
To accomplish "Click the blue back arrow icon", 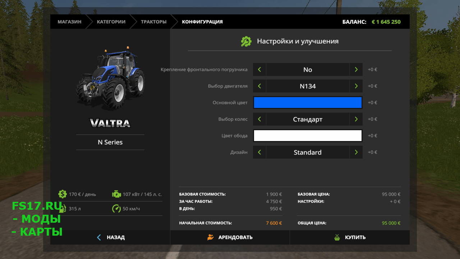I will pos(99,237).
